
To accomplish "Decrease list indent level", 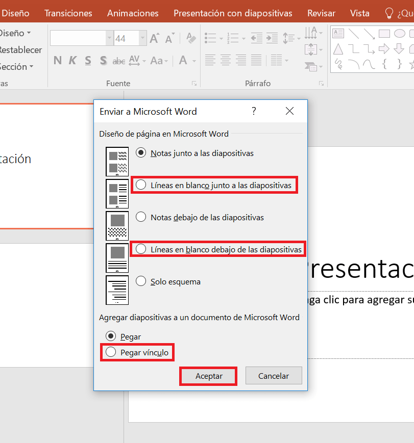I will coord(257,38).
